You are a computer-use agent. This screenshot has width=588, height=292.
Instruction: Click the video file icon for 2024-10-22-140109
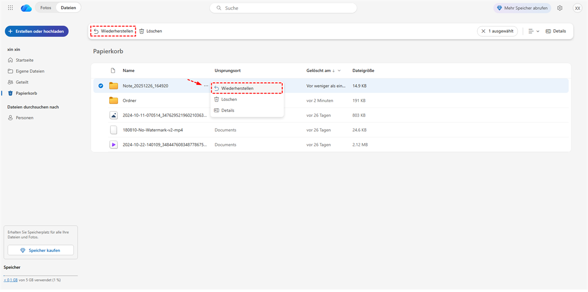(114, 145)
